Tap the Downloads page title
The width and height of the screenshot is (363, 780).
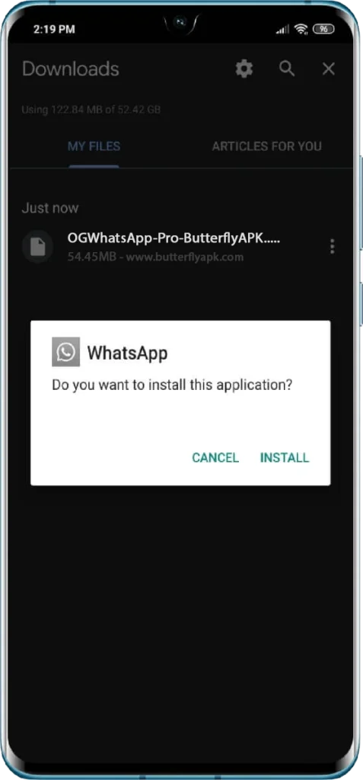click(x=71, y=69)
